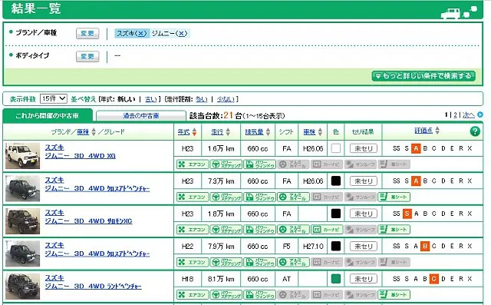Go to results page 2
The image size is (491, 305).
click(x=455, y=115)
